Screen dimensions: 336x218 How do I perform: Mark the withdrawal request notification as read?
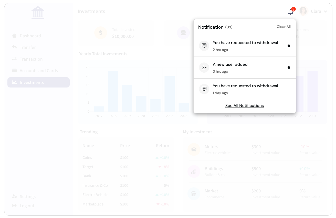[289, 46]
